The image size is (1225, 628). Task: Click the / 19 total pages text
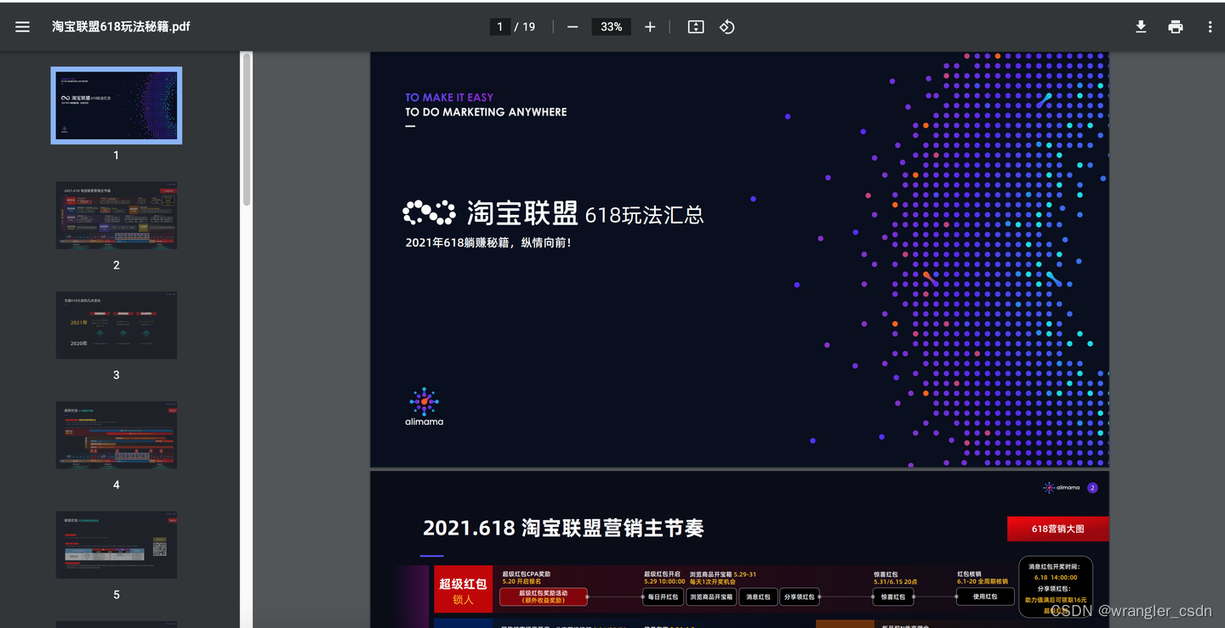(525, 27)
